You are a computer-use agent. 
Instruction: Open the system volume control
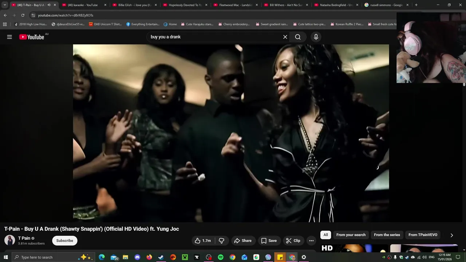424,257
